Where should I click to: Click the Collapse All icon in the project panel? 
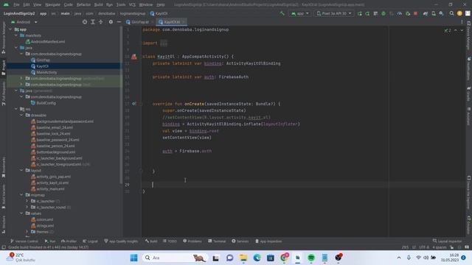[100, 22]
